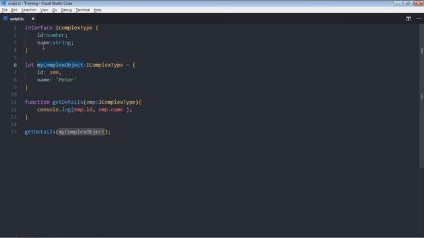424x238 pixels.
Task: Click 'getDetails' in the function declaration on line 11
Action: [x=68, y=102]
